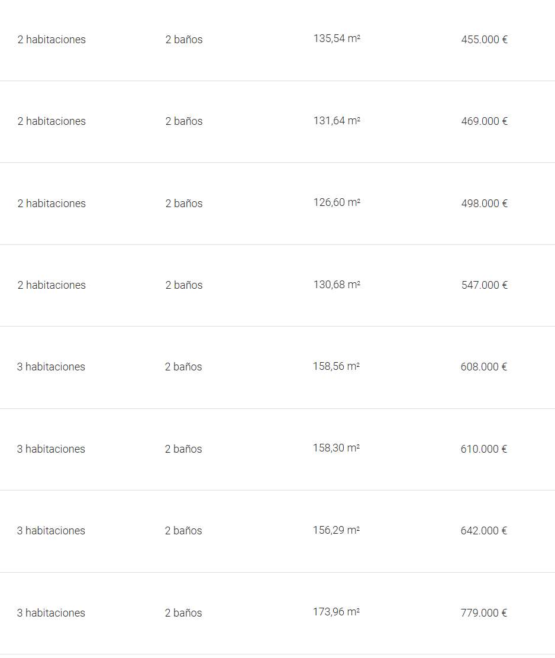555x658 pixels.
Task: Click the 469.000 € listing price
Action: (x=484, y=121)
